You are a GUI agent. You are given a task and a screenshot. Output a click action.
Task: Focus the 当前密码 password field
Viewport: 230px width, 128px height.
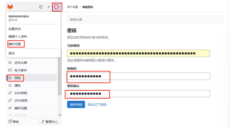click(x=139, y=53)
